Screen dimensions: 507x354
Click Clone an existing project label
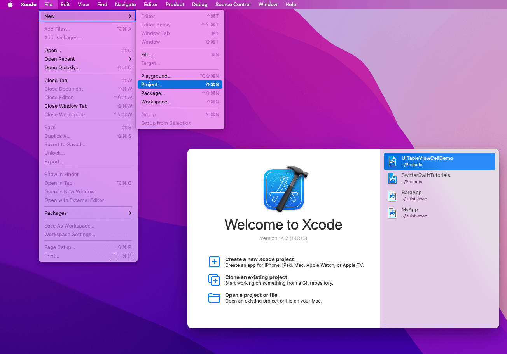[256, 277]
